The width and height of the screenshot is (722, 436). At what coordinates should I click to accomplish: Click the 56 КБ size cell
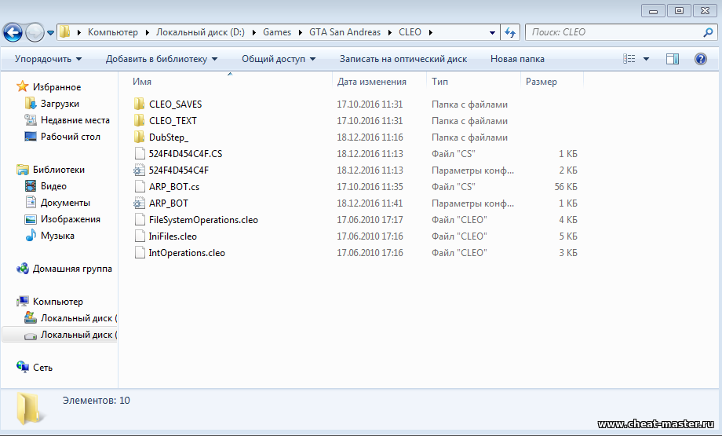pyautogui.click(x=566, y=187)
